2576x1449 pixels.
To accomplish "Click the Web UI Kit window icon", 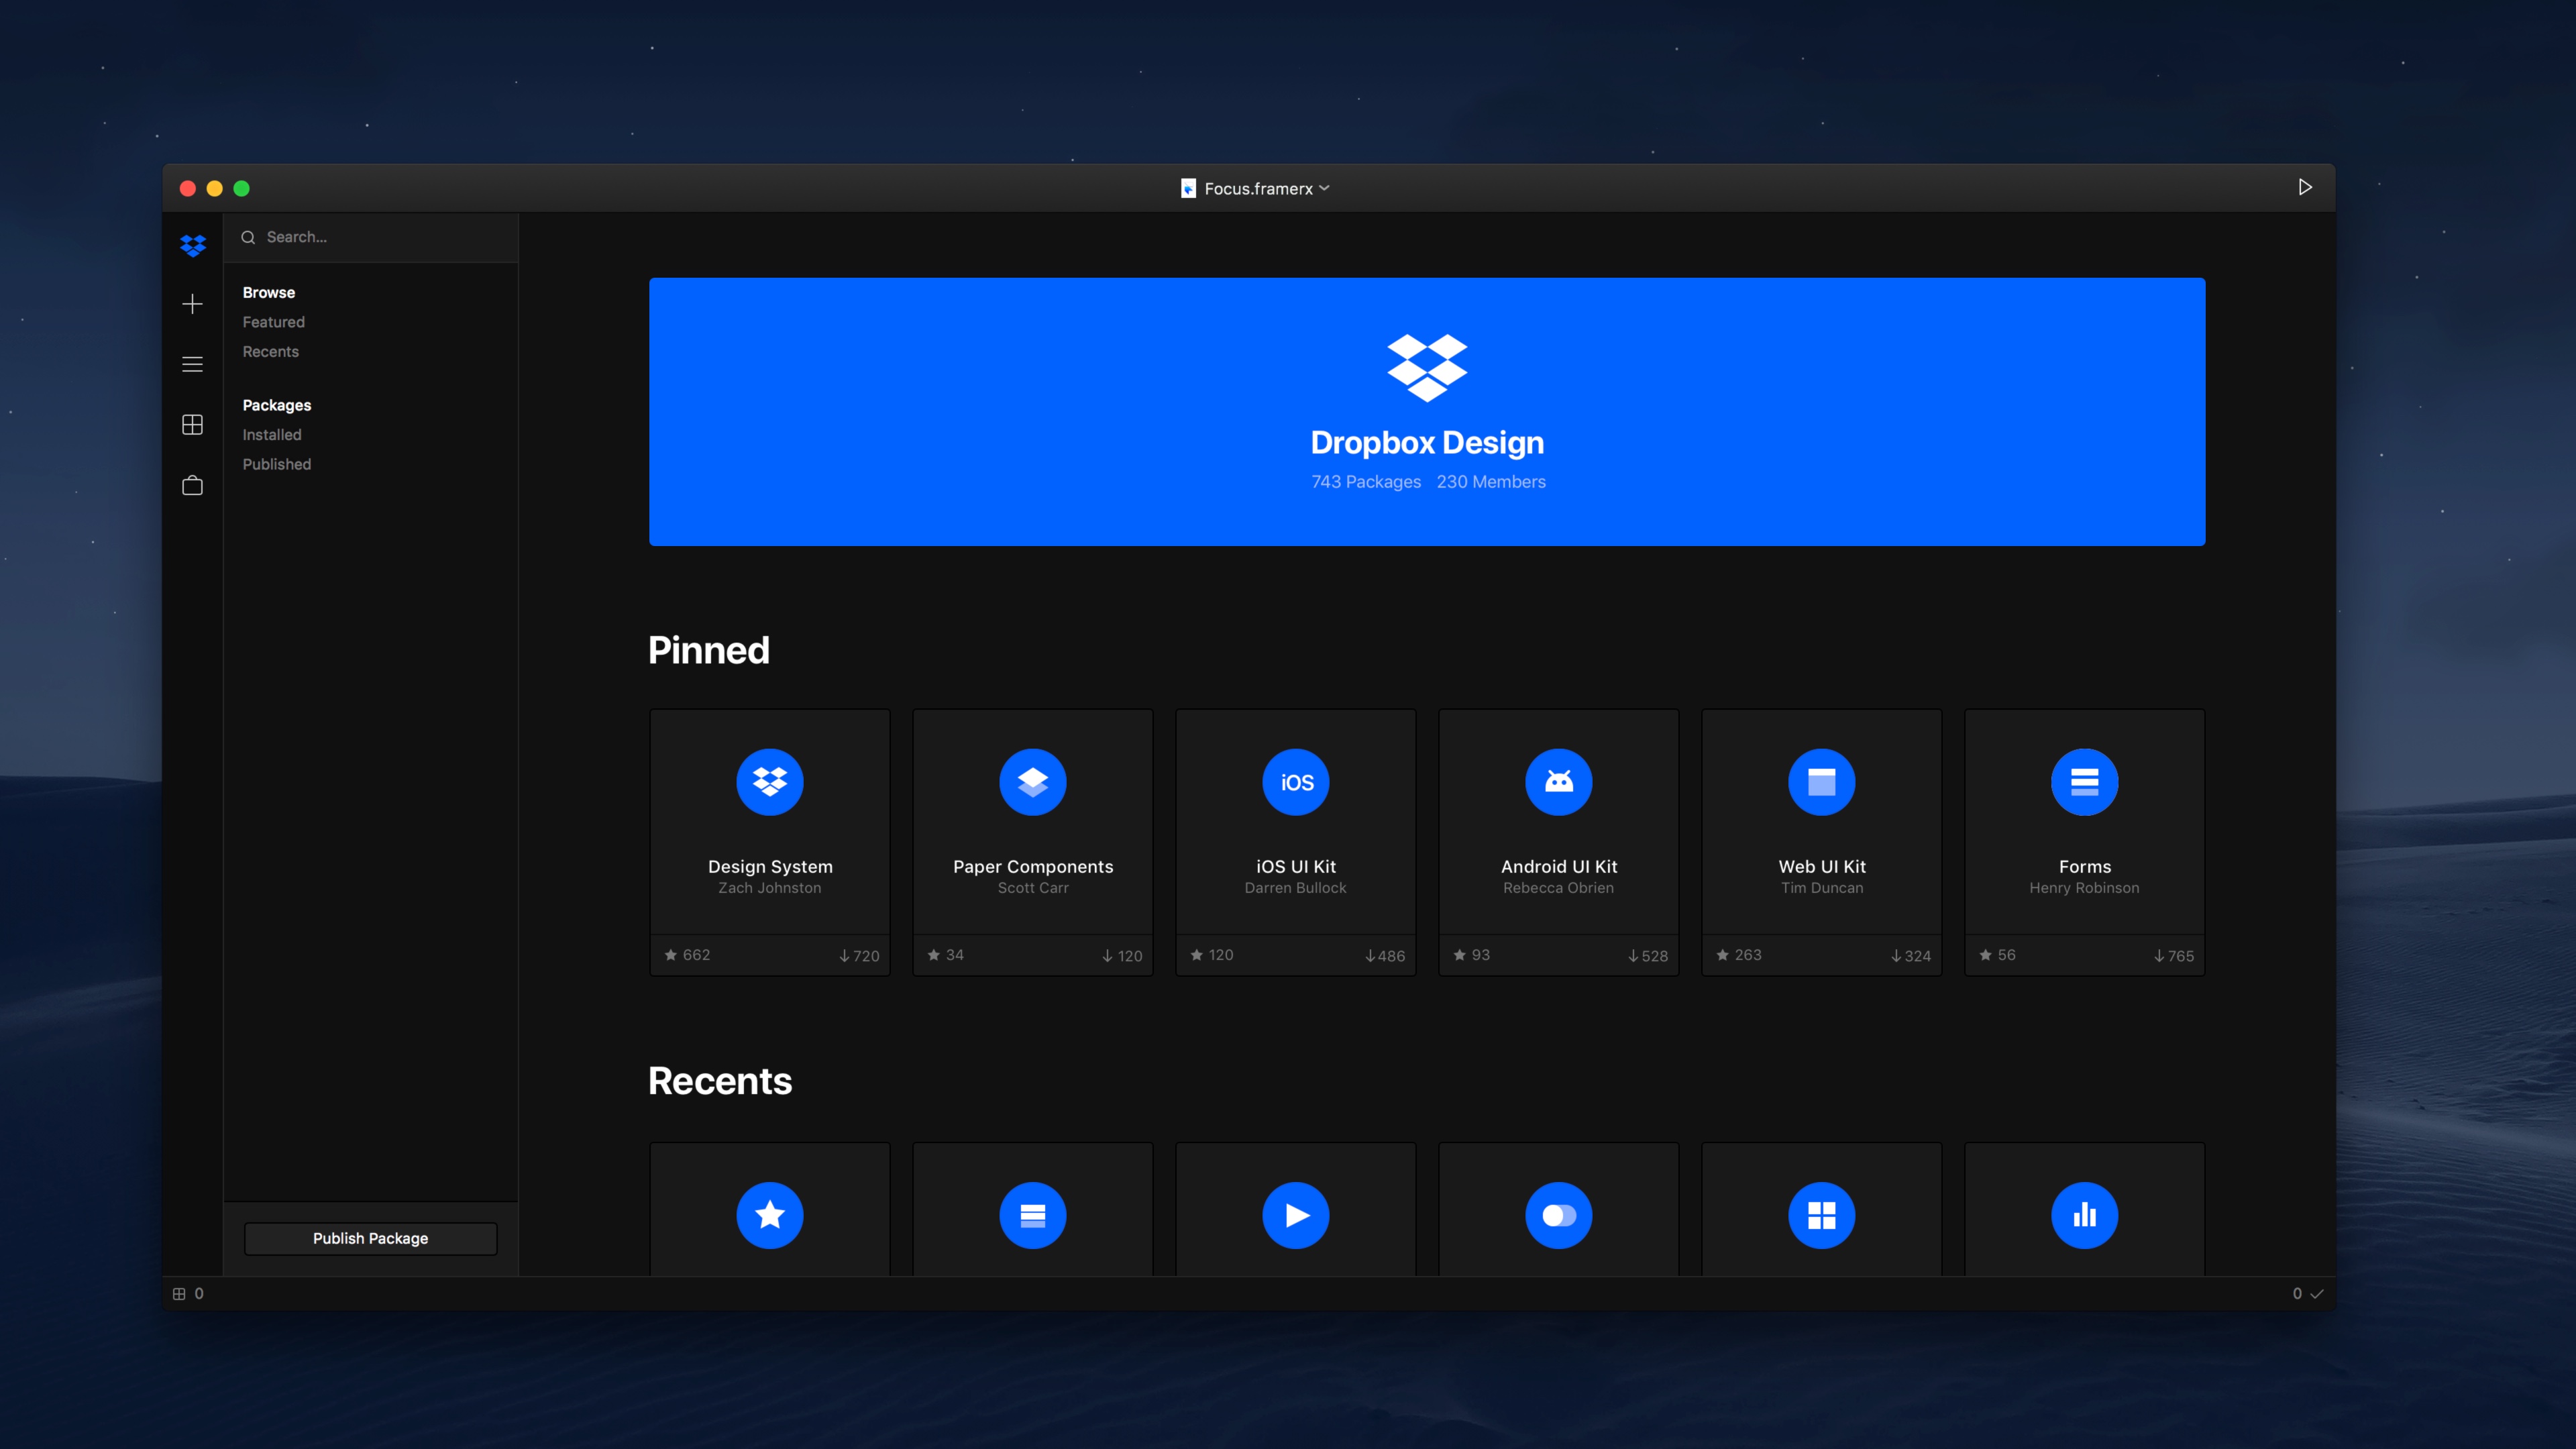I will [1822, 782].
